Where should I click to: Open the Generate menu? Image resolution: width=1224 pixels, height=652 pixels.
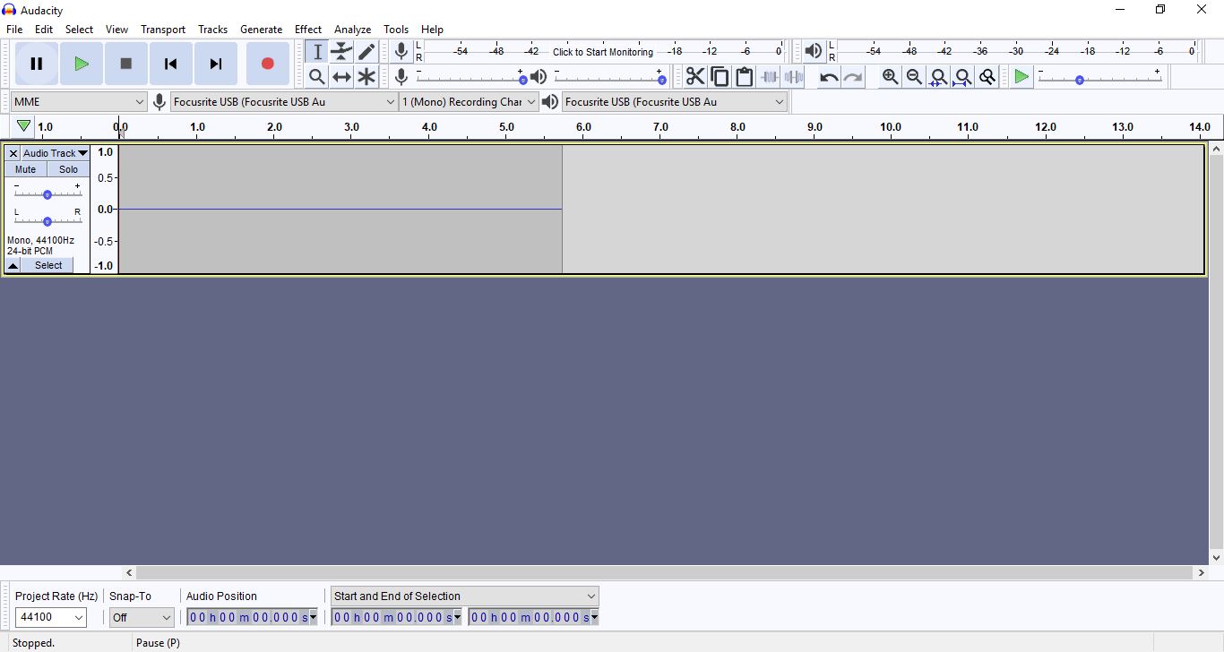(261, 30)
